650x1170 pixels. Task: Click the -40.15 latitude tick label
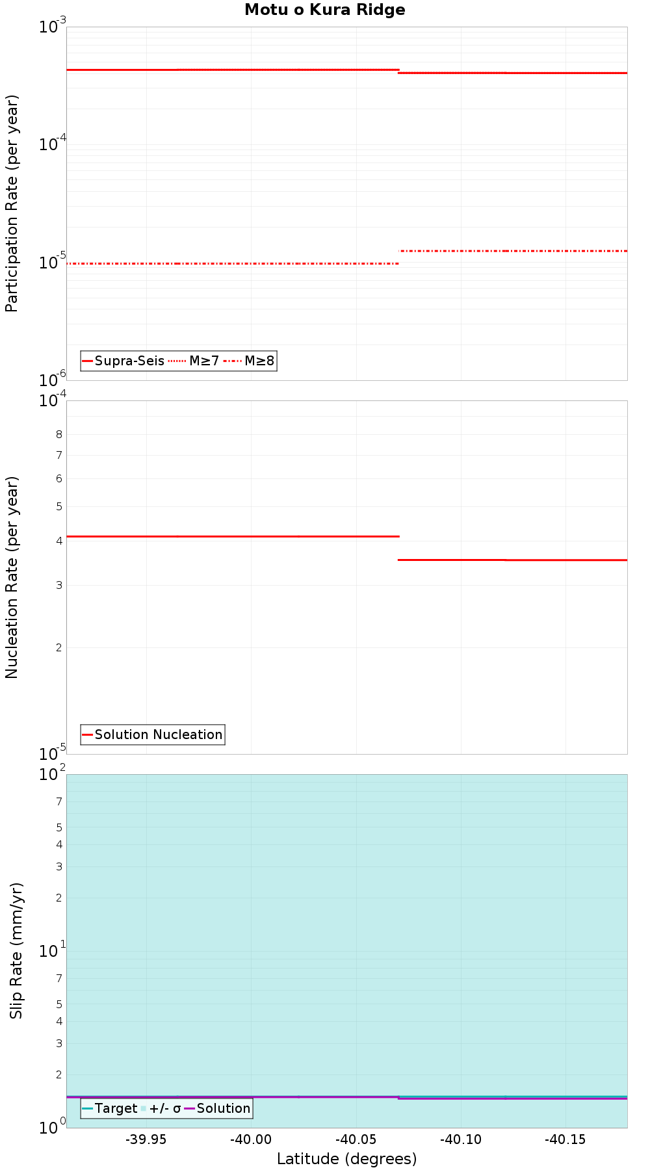coord(565,1139)
